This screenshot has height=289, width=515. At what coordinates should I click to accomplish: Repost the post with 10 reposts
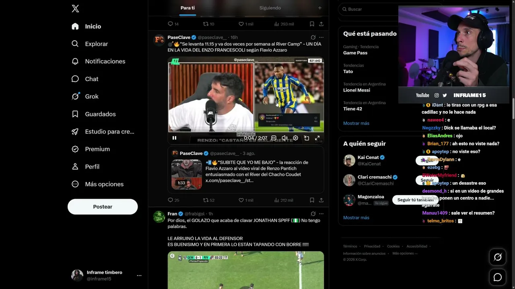pyautogui.click(x=208, y=24)
